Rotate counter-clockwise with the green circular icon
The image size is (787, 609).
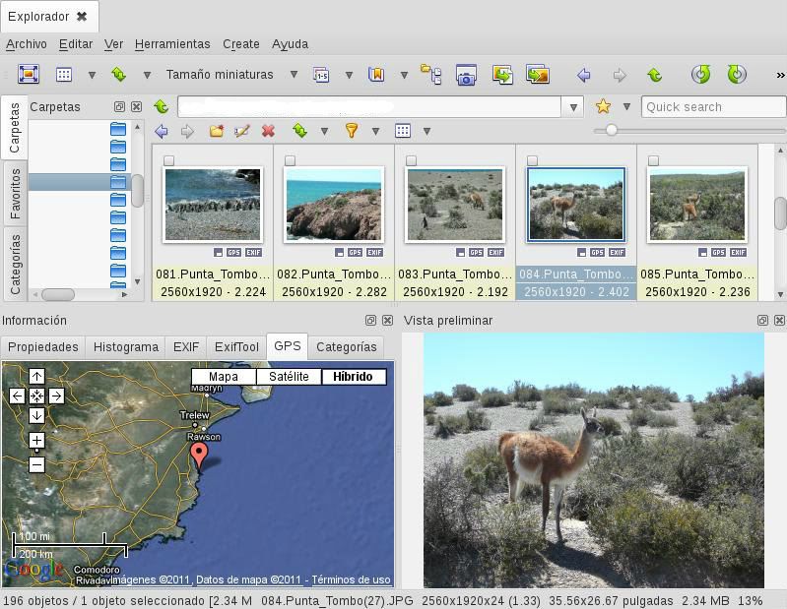[x=700, y=74]
